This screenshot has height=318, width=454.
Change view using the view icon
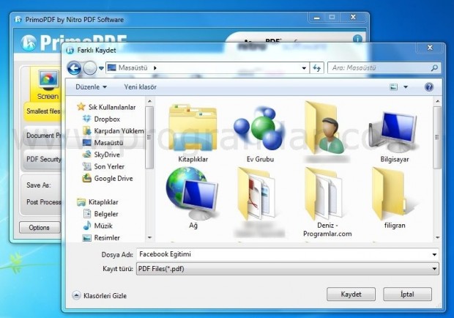393,87
